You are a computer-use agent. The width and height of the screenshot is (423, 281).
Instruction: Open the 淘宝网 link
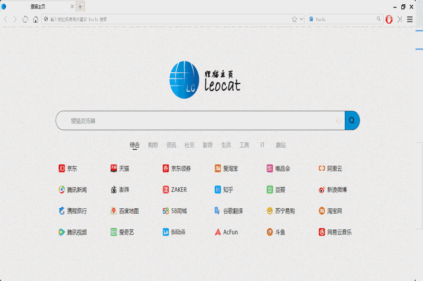(x=330, y=211)
